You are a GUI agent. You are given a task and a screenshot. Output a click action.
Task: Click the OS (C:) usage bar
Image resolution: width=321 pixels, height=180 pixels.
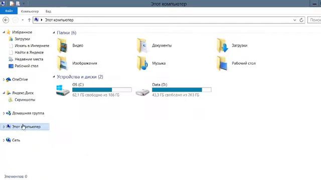coord(102,89)
